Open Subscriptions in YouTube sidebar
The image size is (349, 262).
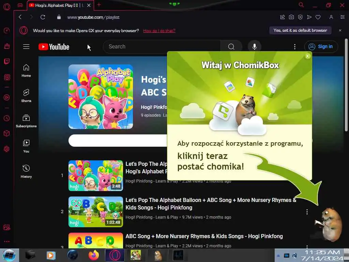coord(26,121)
